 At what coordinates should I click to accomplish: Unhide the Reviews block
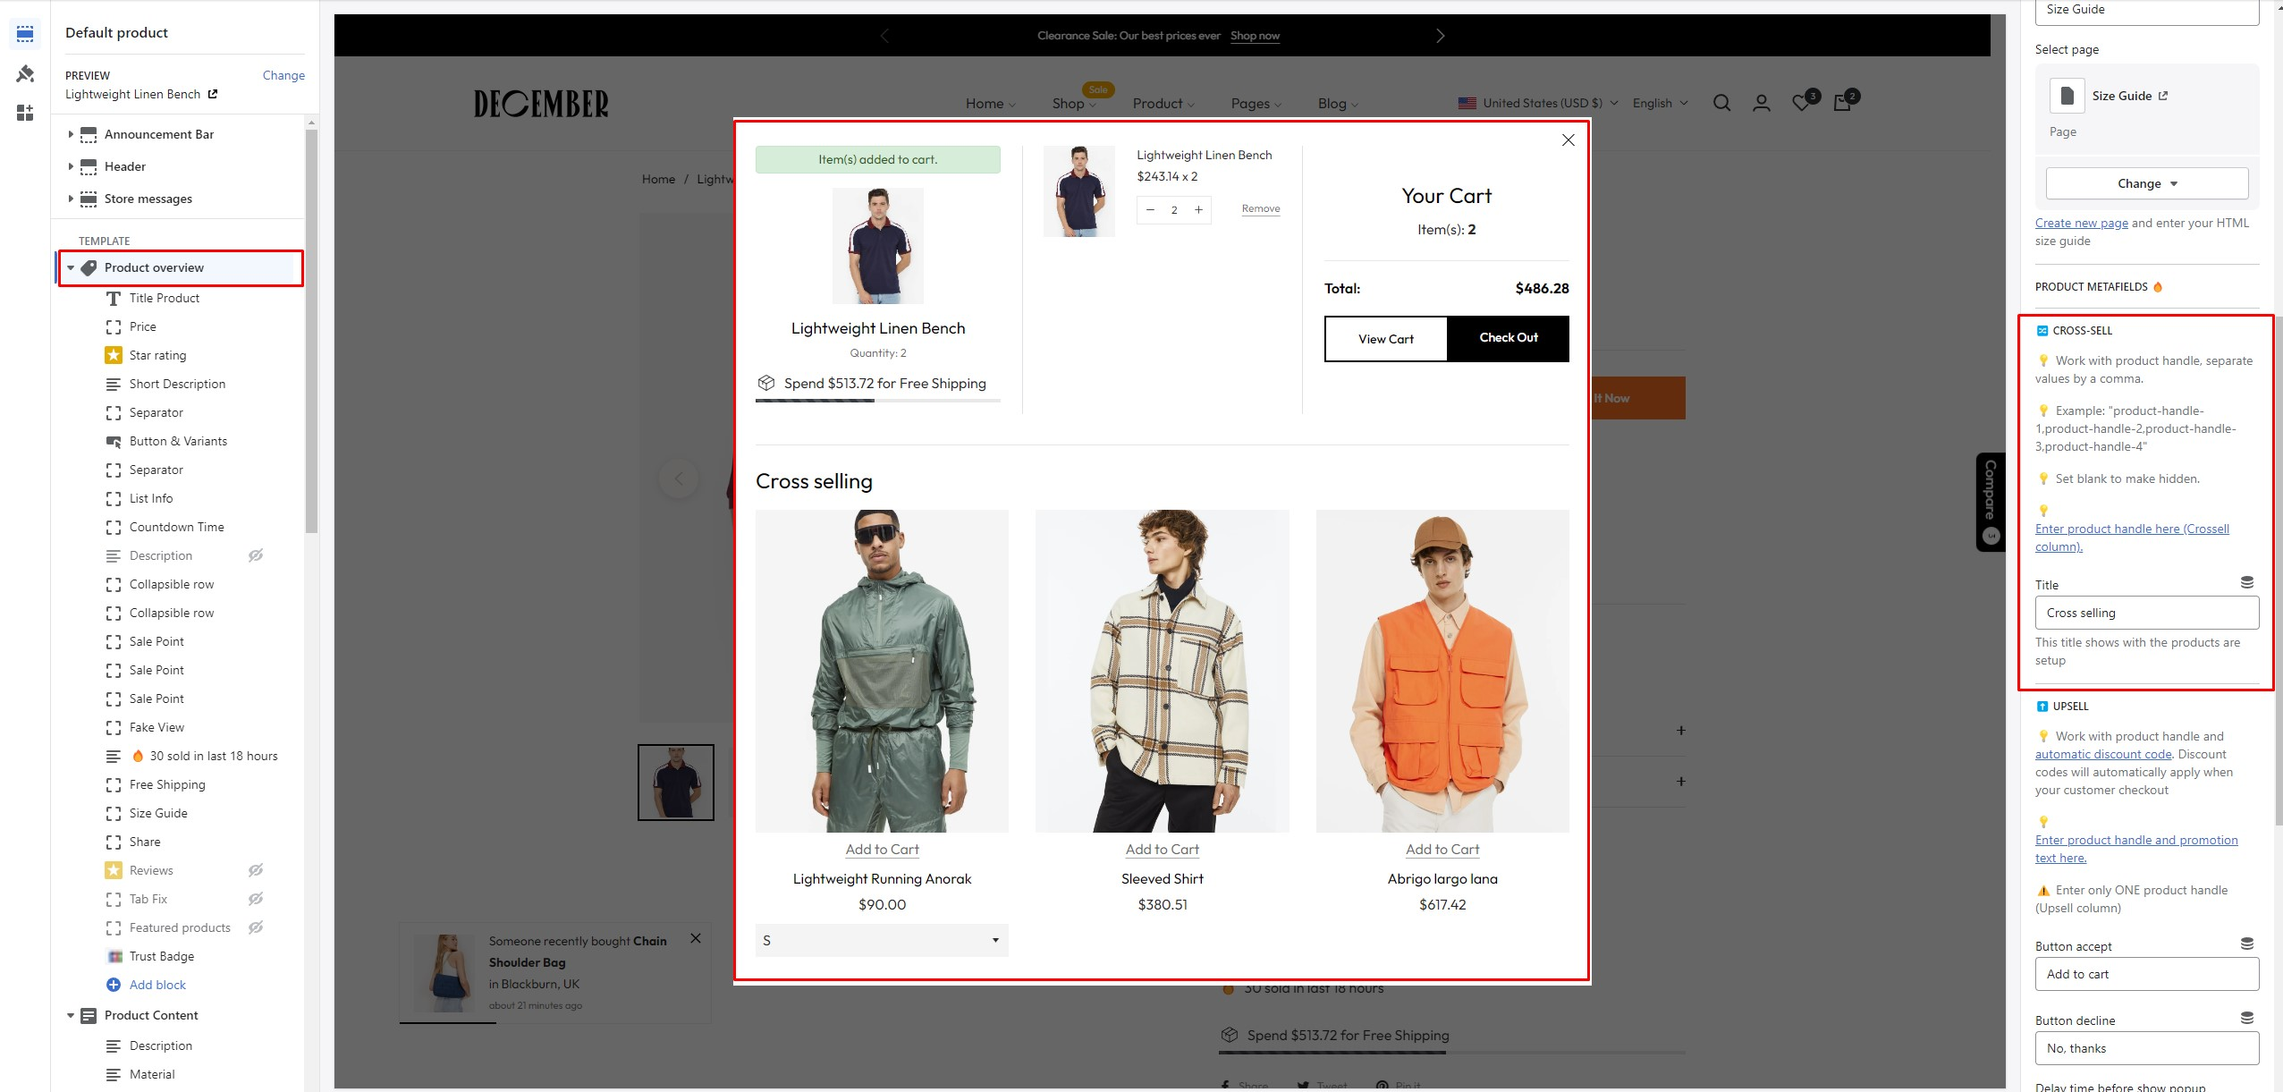click(256, 870)
